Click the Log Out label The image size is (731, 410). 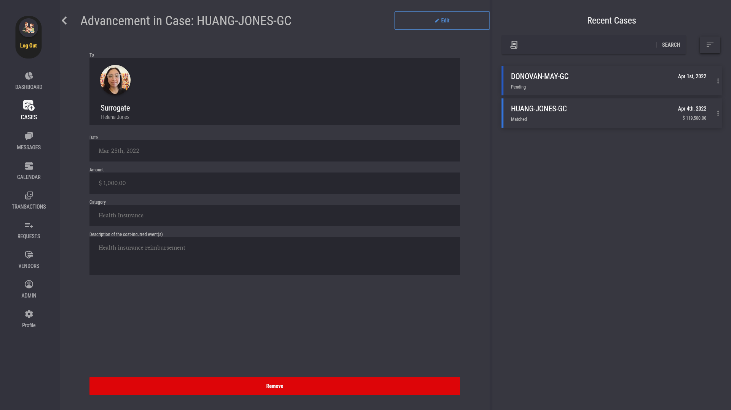[29, 46]
